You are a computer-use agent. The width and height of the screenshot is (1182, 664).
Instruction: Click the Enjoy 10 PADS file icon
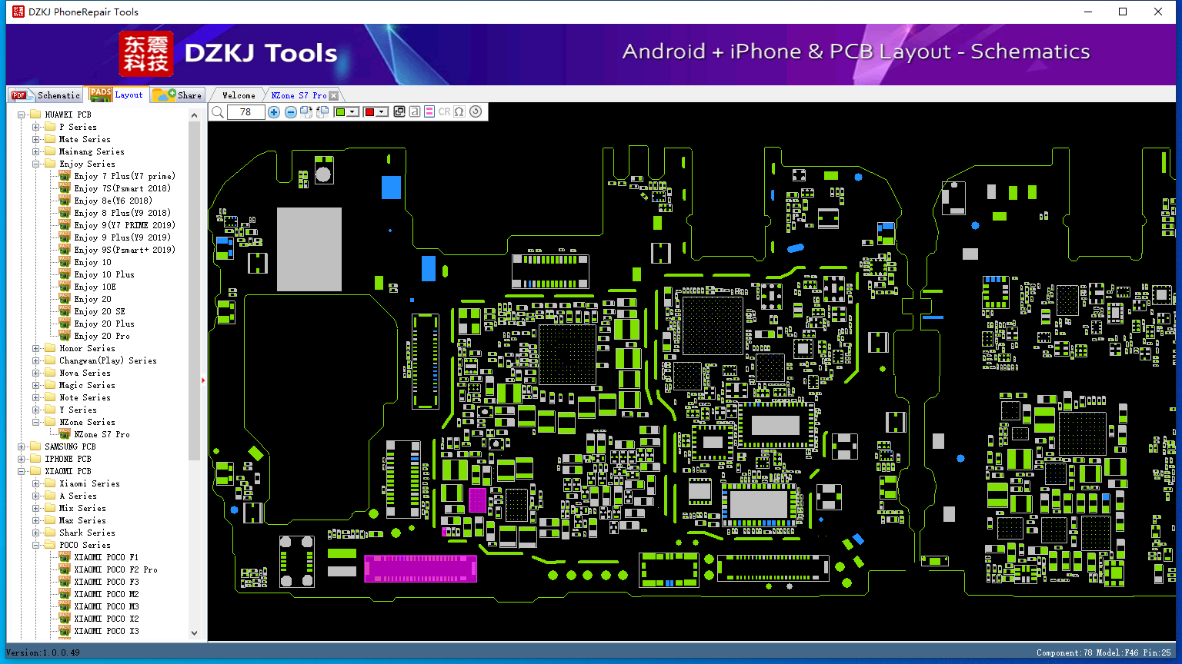(x=65, y=262)
